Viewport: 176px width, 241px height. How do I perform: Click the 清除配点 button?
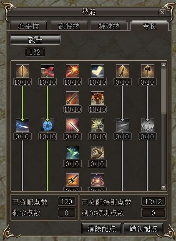(x=101, y=228)
